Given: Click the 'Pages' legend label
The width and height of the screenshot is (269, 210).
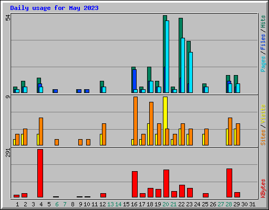Looking at the screenshot, I should 263,64.
